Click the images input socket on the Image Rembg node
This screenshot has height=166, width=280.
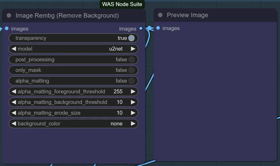click(x=6, y=28)
